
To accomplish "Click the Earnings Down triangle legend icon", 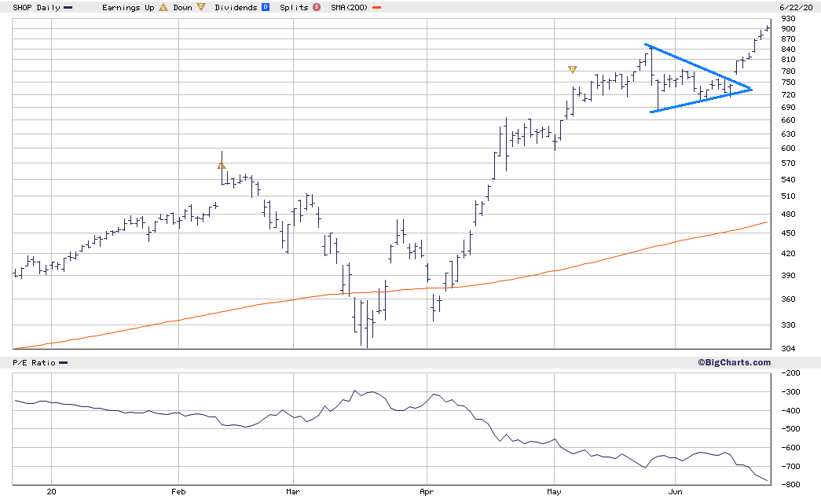I will (x=201, y=7).
